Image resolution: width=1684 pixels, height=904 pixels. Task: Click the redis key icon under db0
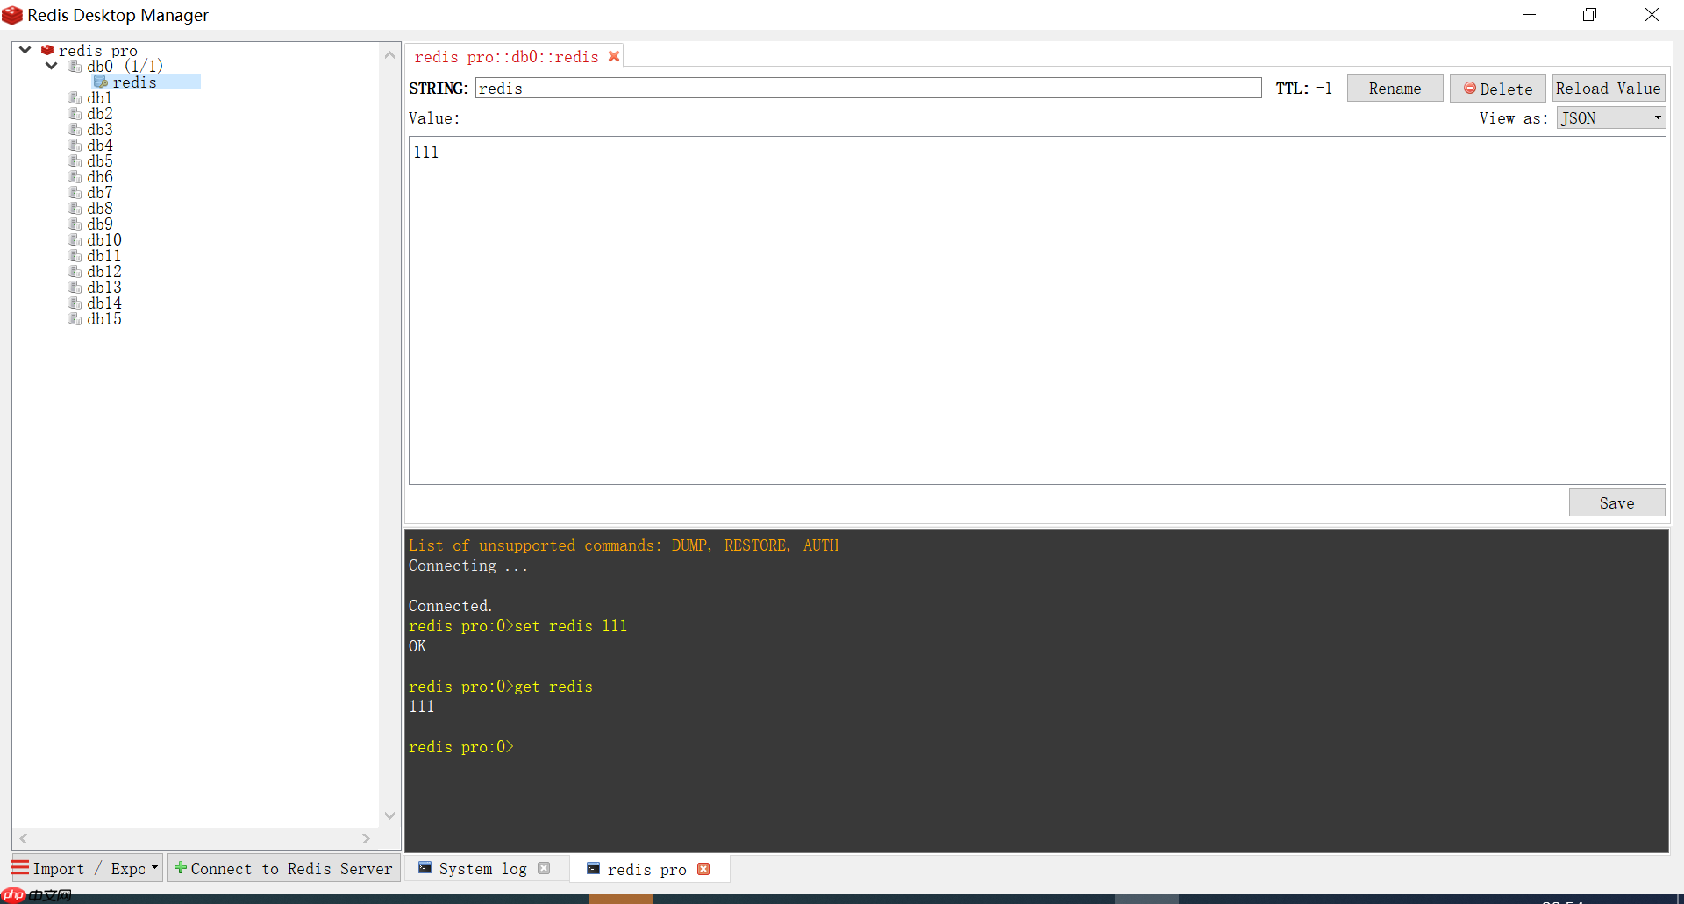101,82
